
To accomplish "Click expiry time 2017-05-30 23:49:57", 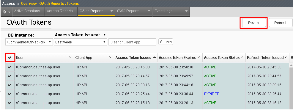I will (176, 76).
